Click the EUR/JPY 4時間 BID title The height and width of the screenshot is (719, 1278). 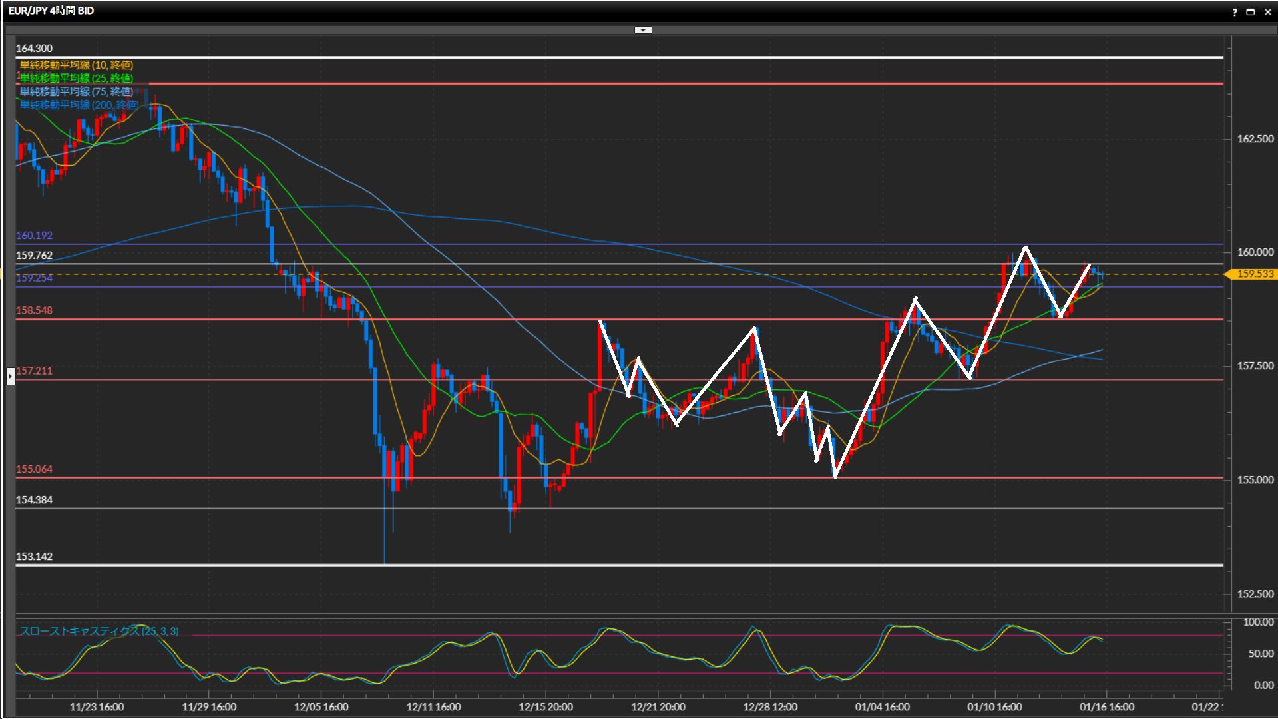[x=51, y=11]
